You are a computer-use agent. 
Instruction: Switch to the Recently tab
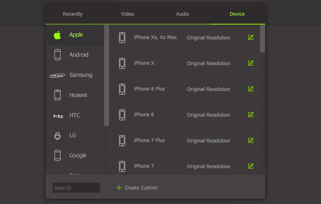[x=73, y=14]
